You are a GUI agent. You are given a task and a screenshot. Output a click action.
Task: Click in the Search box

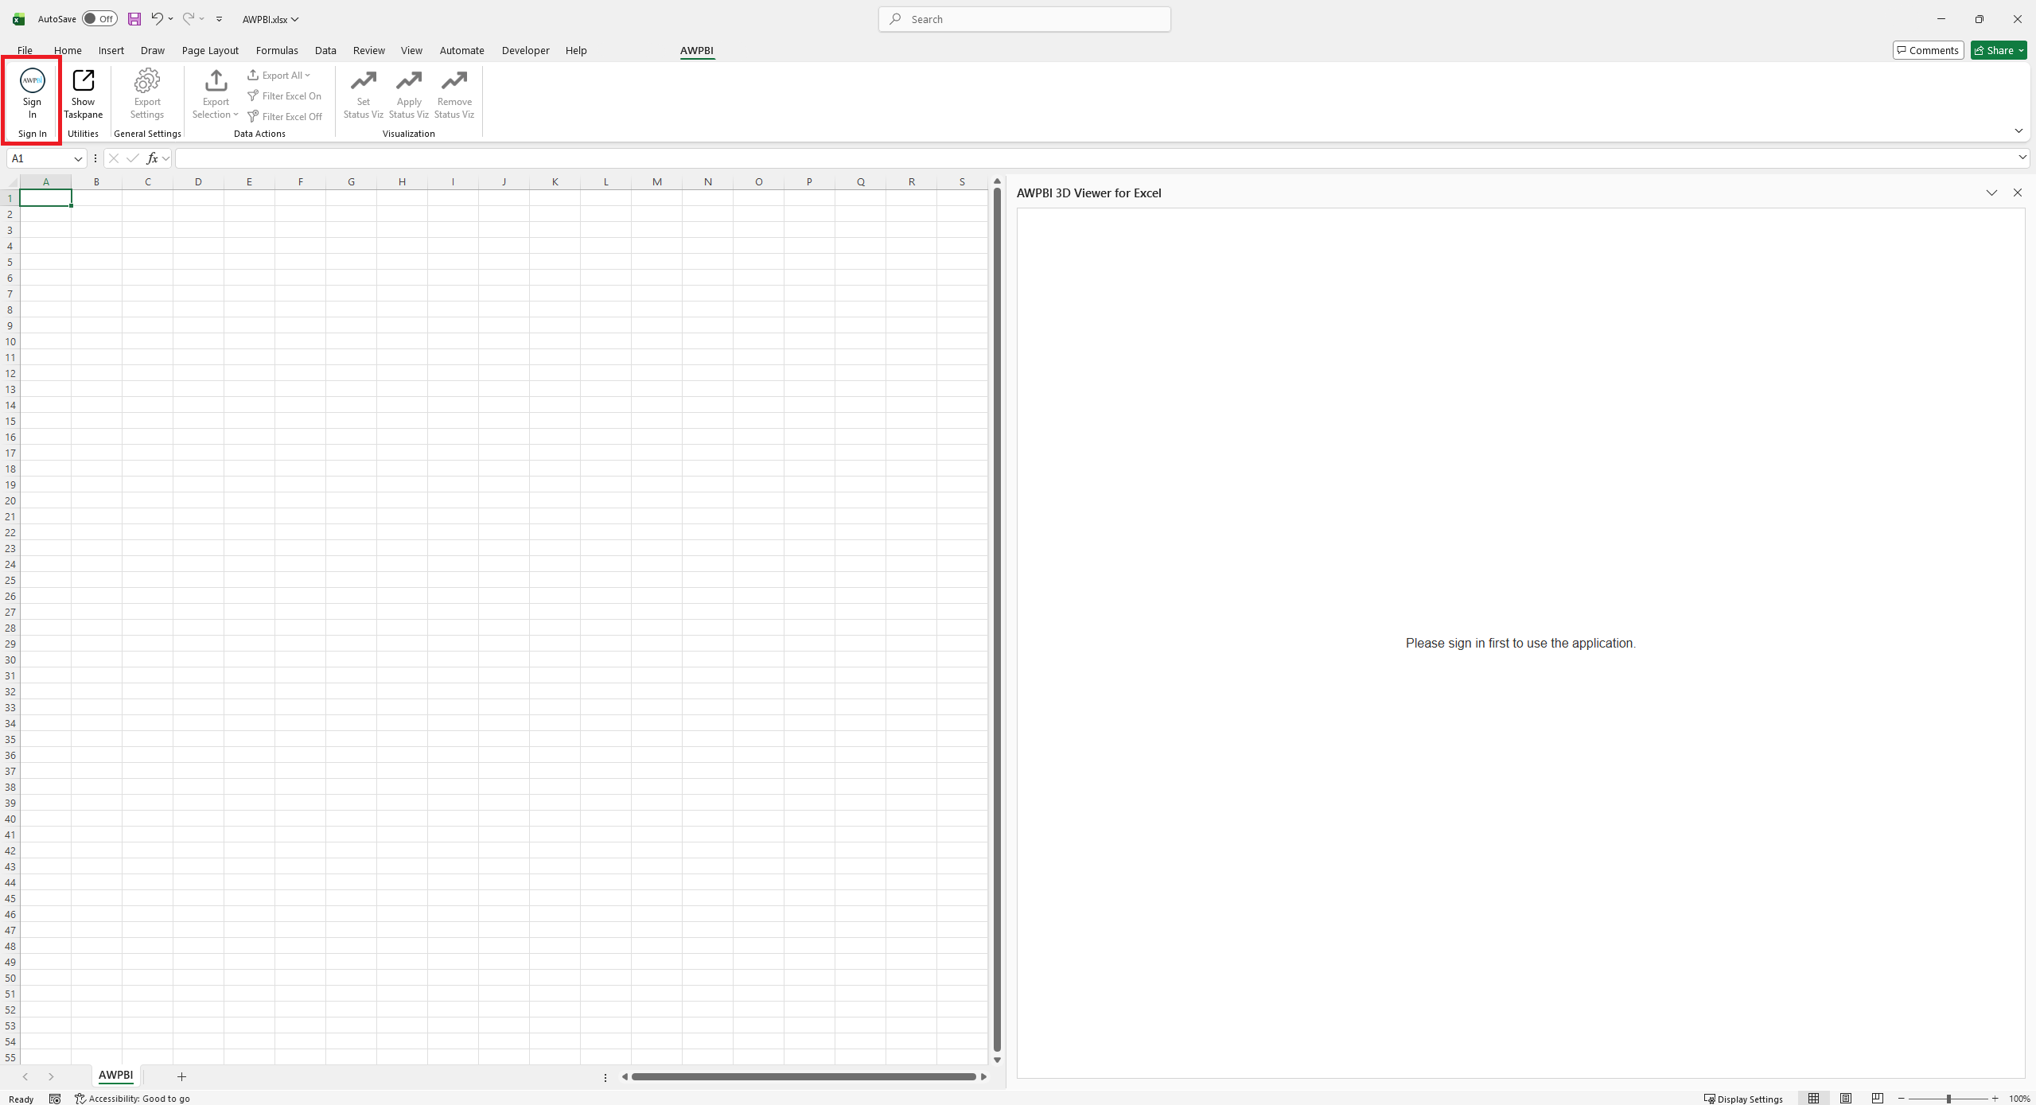[x=1024, y=19]
